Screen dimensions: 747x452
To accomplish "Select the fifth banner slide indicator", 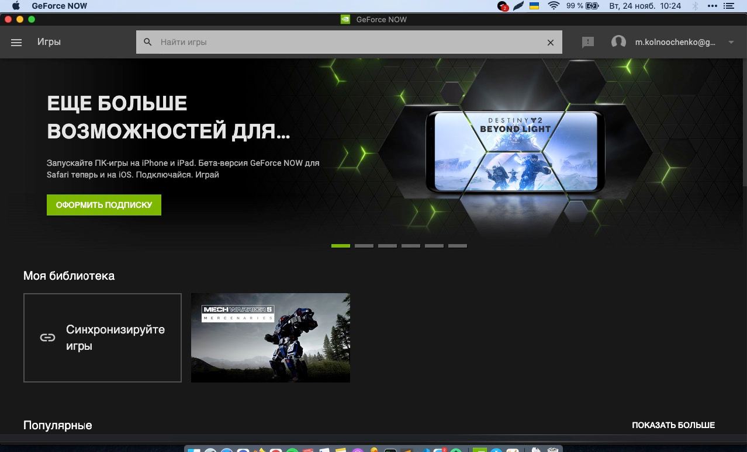I will [434, 246].
